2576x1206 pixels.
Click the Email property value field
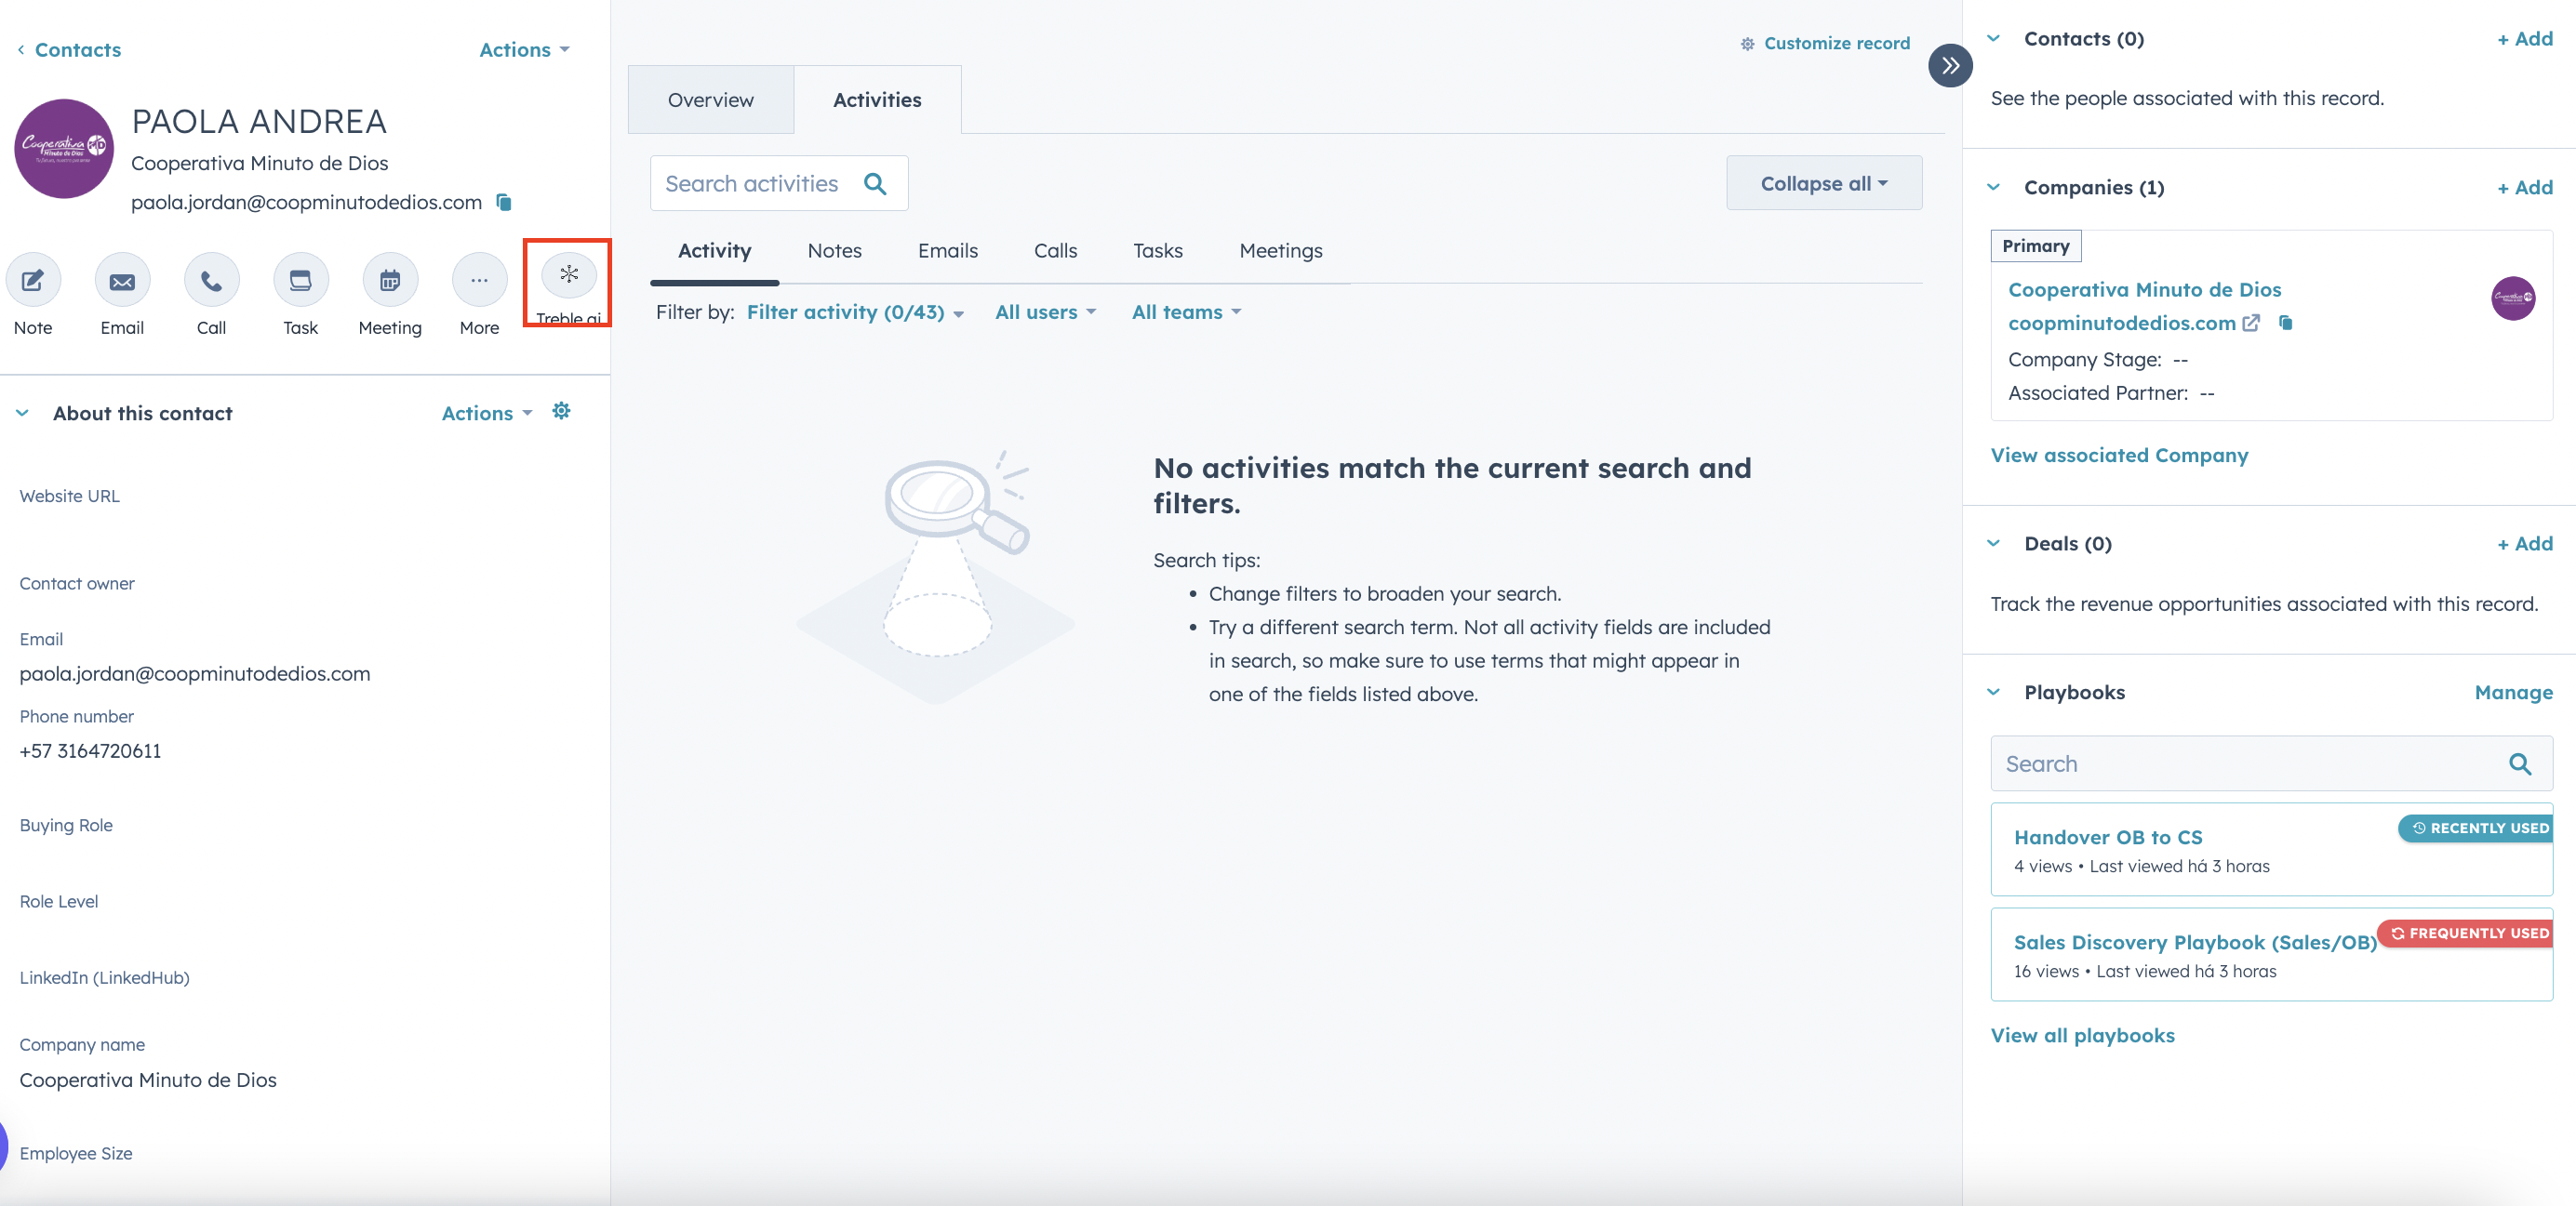tap(194, 674)
